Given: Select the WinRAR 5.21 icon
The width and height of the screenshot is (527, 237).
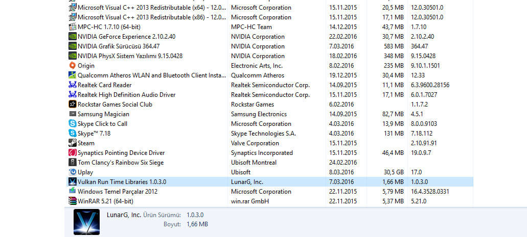Looking at the screenshot, I should coord(72,201).
